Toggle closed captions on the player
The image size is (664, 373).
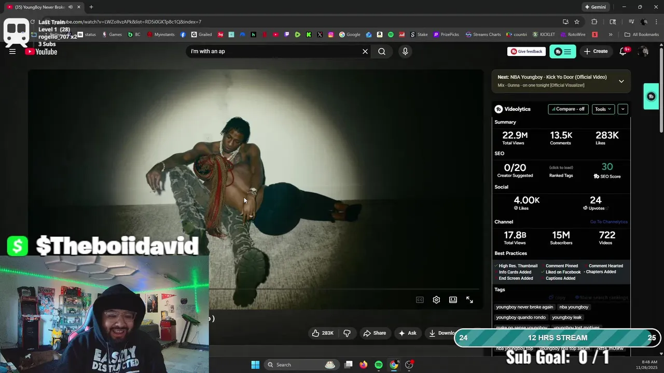pyautogui.click(x=420, y=300)
